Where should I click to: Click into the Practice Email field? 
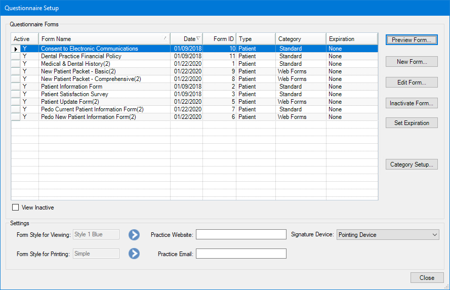click(x=241, y=254)
